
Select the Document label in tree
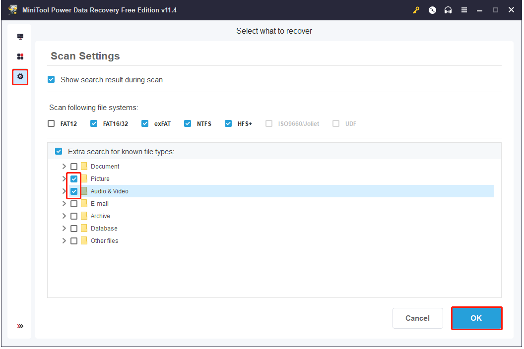coord(105,166)
